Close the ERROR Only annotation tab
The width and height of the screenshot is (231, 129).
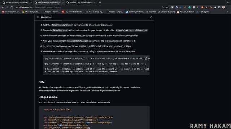tap(95, 3)
